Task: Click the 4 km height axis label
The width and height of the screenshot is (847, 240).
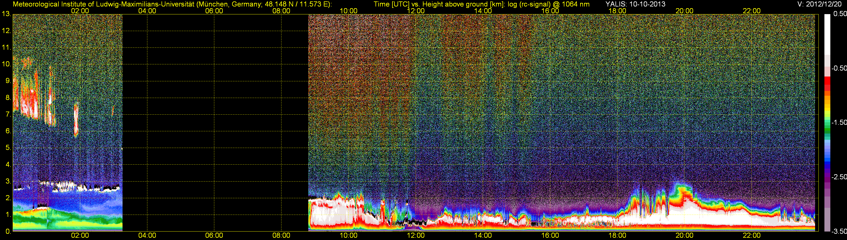Action: [x=8, y=164]
